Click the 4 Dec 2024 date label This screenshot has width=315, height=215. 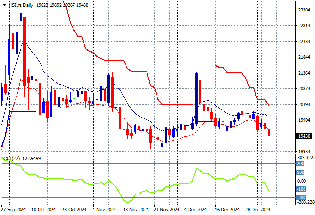[197, 210]
